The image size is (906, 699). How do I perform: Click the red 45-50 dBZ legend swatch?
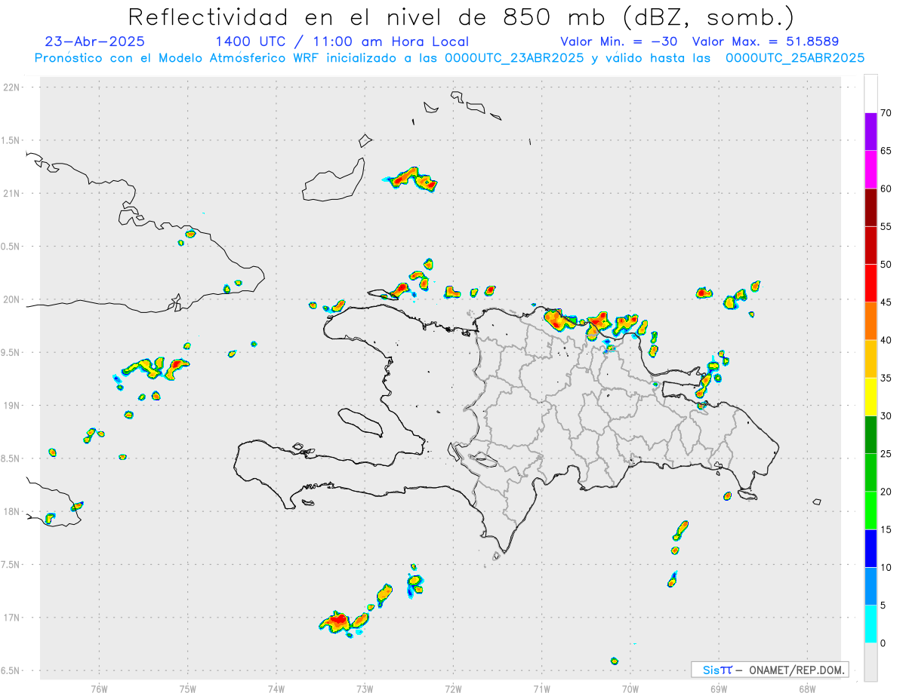pos(871,283)
